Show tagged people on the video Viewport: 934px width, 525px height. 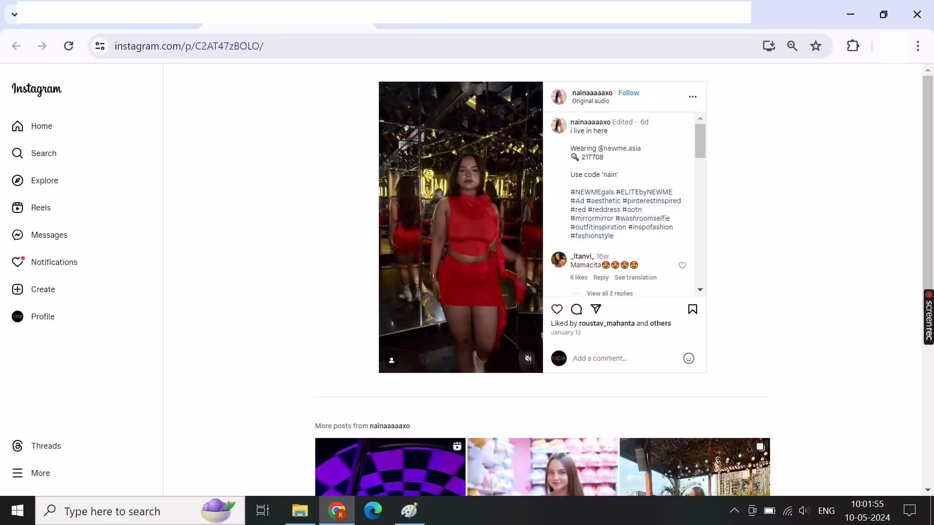(392, 361)
